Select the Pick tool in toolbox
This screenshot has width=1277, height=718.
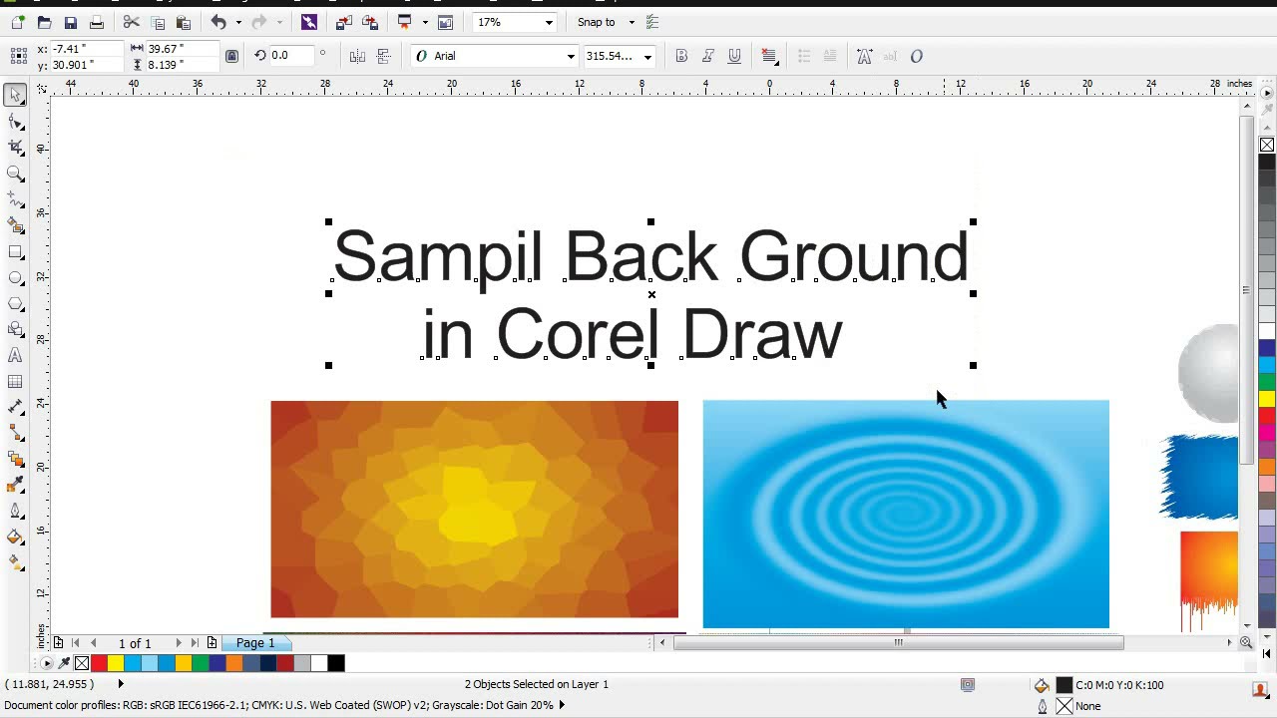(15, 96)
